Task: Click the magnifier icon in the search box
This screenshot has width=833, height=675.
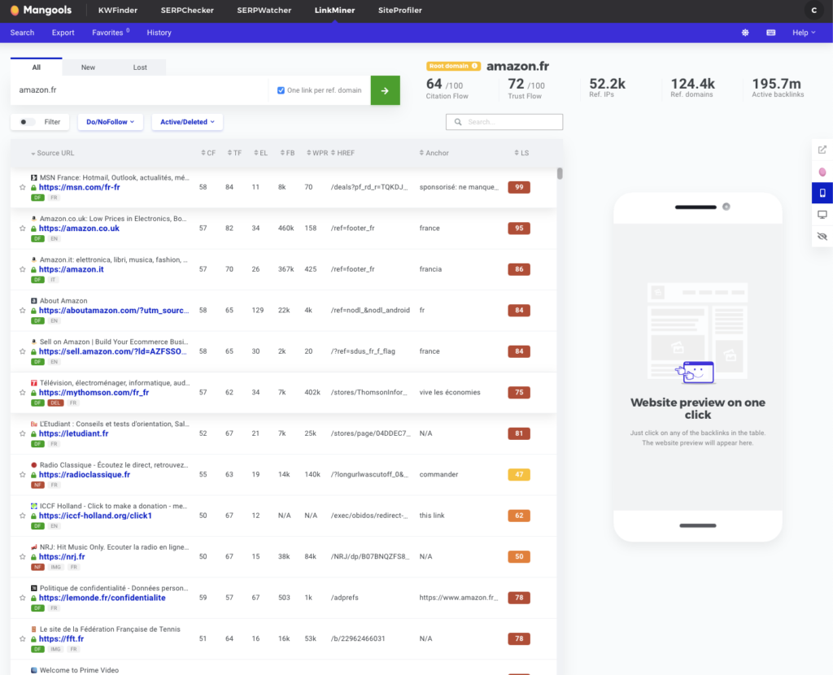Action: [x=458, y=122]
